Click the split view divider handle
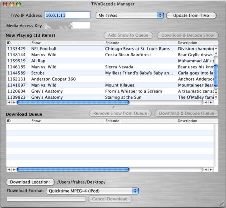 pos(114,107)
